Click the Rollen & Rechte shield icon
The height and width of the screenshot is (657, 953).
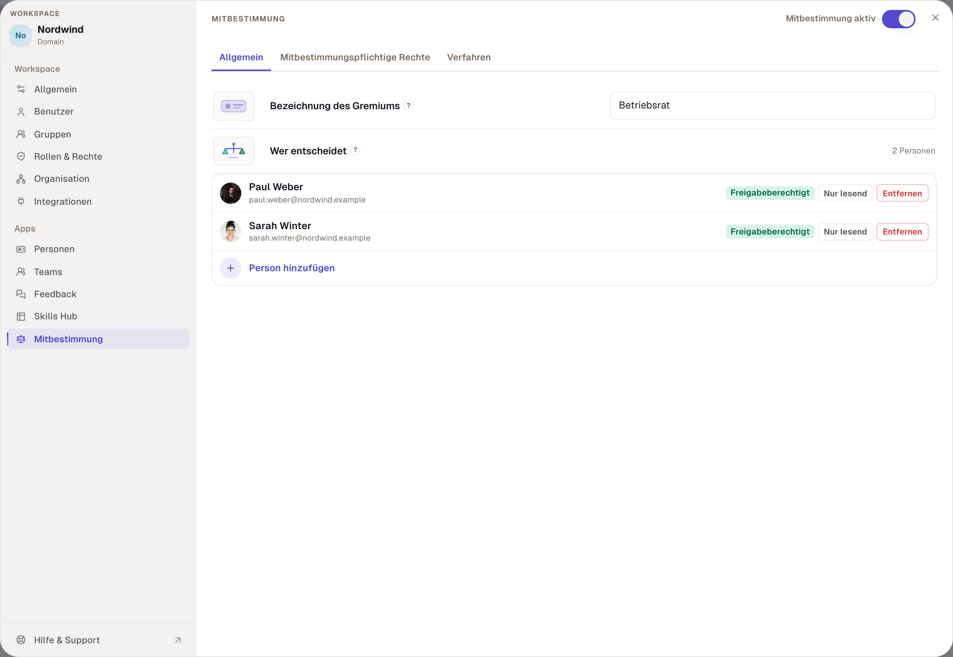point(21,157)
